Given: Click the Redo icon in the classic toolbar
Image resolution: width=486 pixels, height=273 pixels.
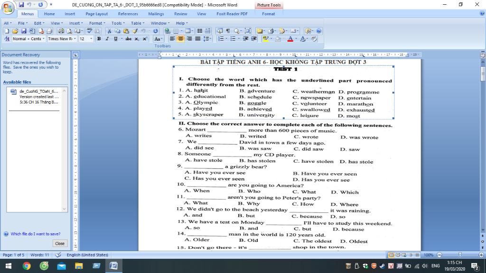Looking at the screenshot, I should click(156, 31).
